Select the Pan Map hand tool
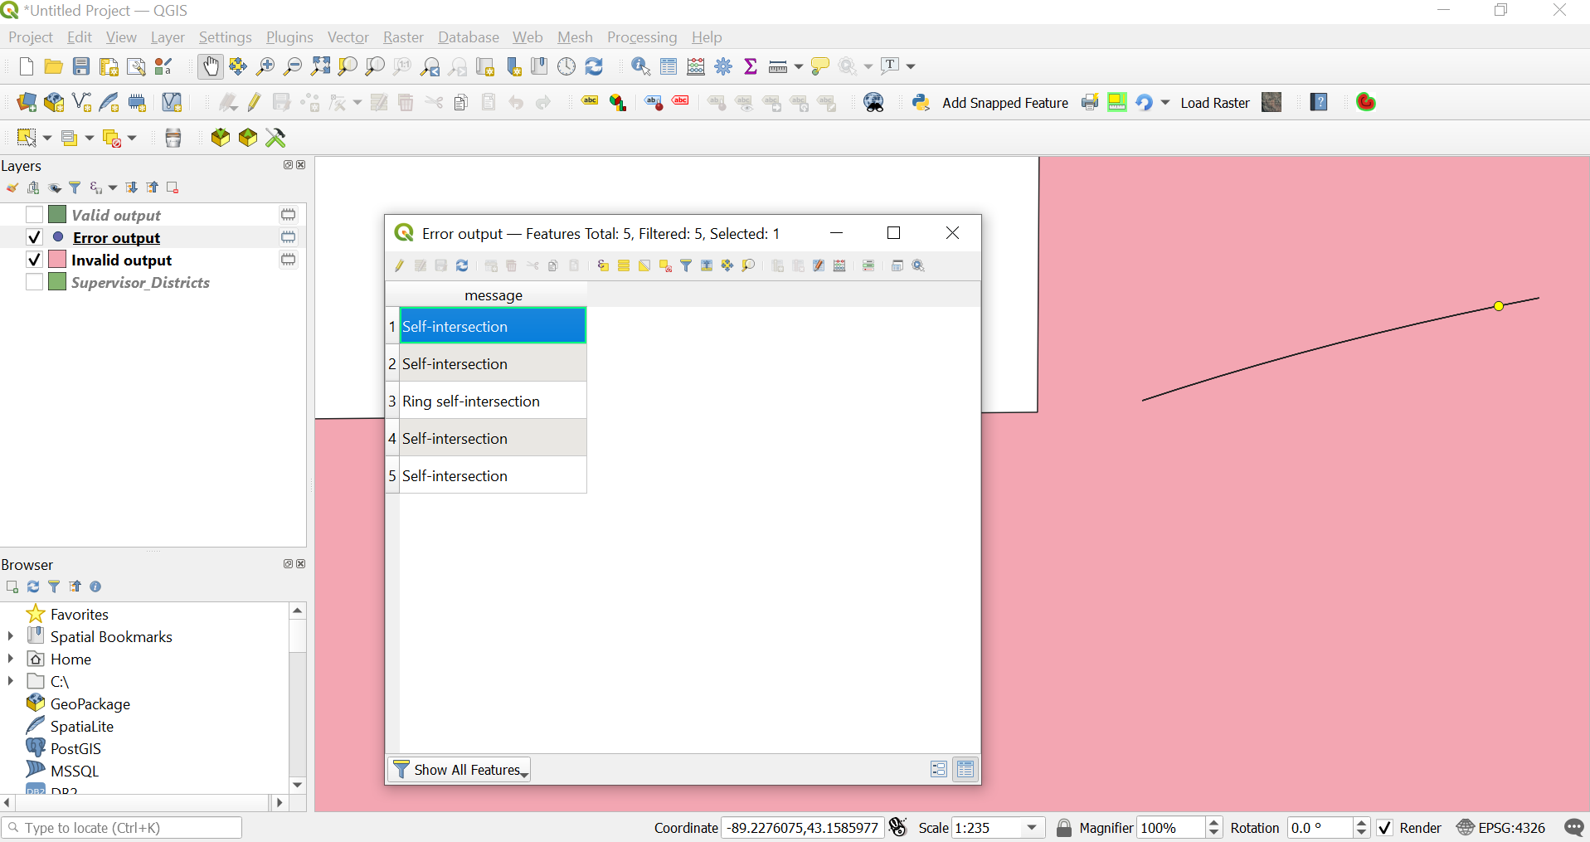Screen dimensions: 1590x842 211,66
